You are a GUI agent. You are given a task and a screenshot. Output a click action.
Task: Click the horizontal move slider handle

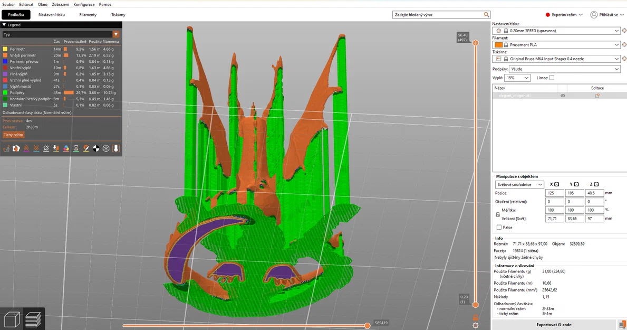tap(367, 326)
